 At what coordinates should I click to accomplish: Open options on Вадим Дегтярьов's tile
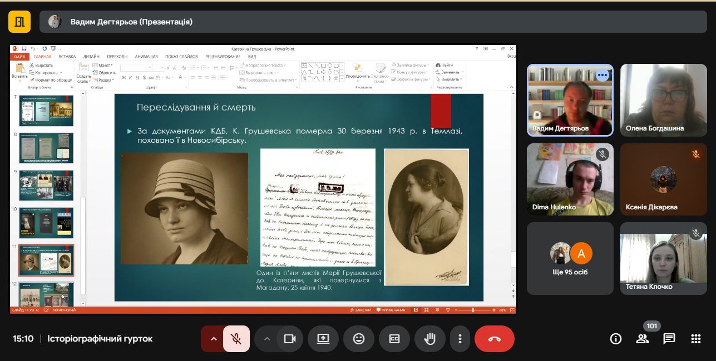(602, 75)
